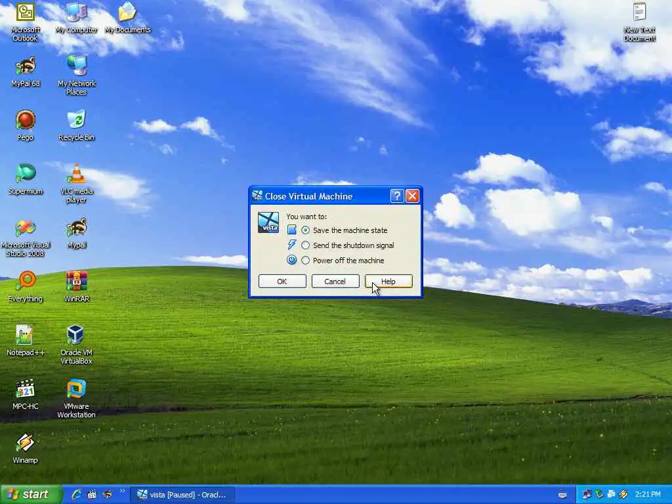Click the lightning shutdown signal icon
Viewport: 672px width, 504px height.
292,245
